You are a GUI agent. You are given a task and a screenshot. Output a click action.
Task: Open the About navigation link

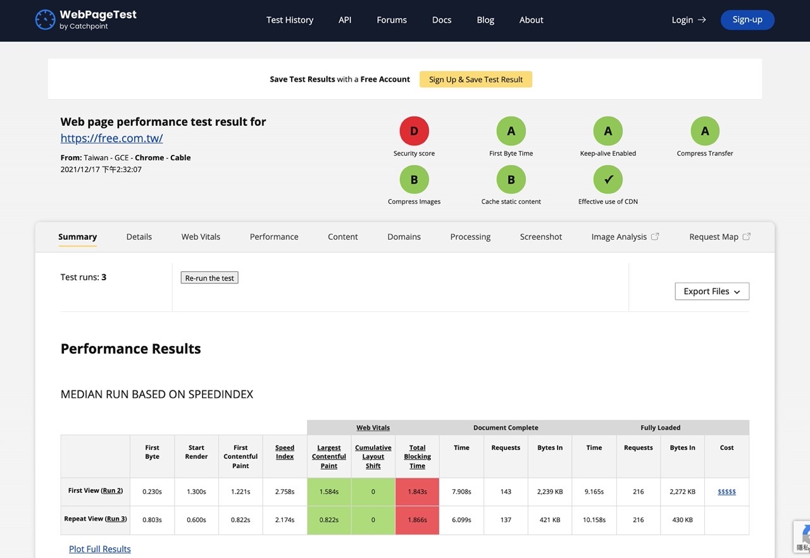click(532, 20)
